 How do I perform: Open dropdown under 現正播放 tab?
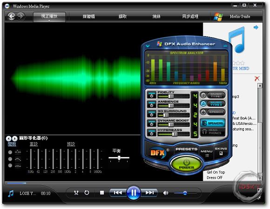pyautogui.click(x=49, y=21)
